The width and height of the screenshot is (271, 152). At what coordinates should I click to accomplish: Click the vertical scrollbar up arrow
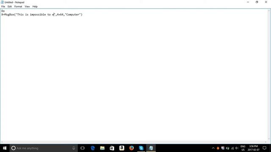point(269,11)
